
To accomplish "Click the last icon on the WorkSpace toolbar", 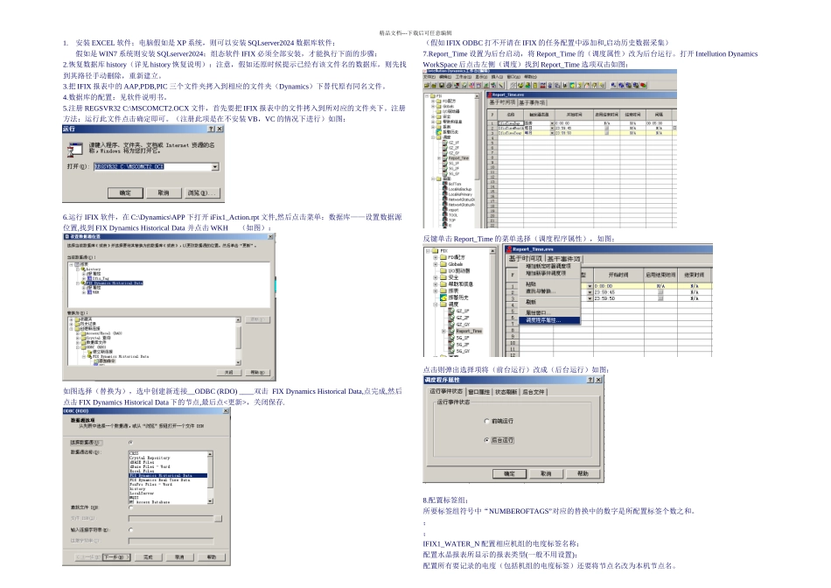I will coord(644,86).
